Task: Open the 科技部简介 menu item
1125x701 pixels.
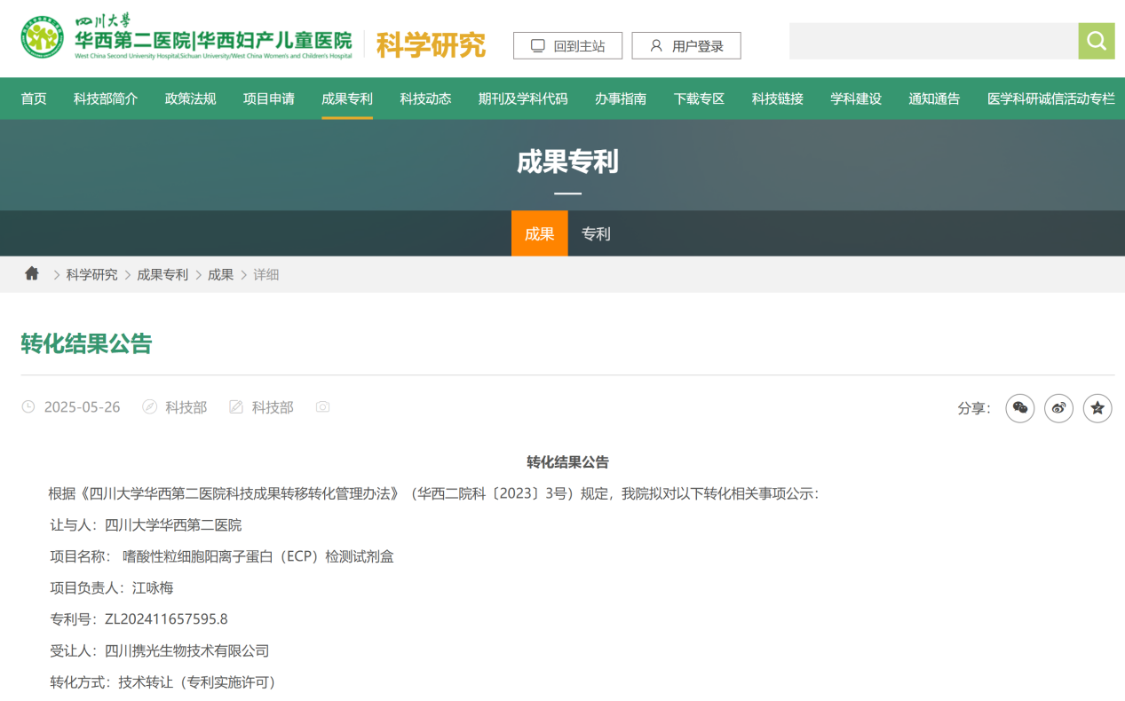Action: [106, 98]
